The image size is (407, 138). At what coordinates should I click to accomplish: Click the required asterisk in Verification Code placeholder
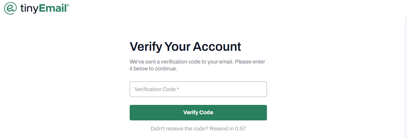tap(178, 89)
